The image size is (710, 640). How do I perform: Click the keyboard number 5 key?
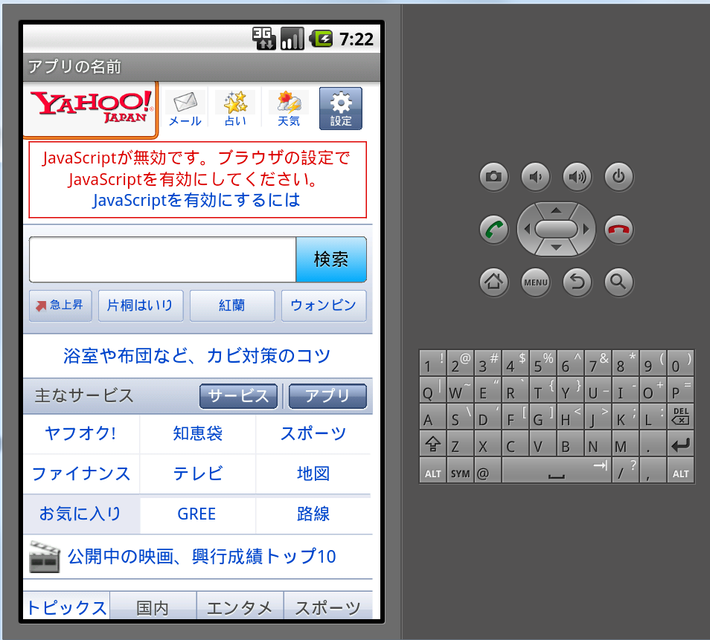(543, 363)
